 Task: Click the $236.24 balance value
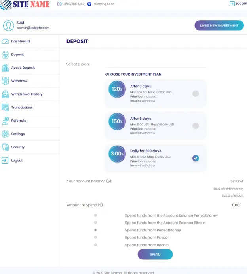coord(237,181)
